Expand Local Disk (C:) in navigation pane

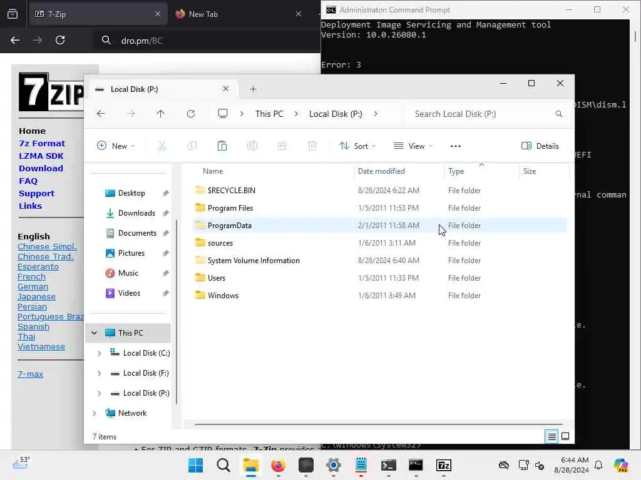pos(100,353)
